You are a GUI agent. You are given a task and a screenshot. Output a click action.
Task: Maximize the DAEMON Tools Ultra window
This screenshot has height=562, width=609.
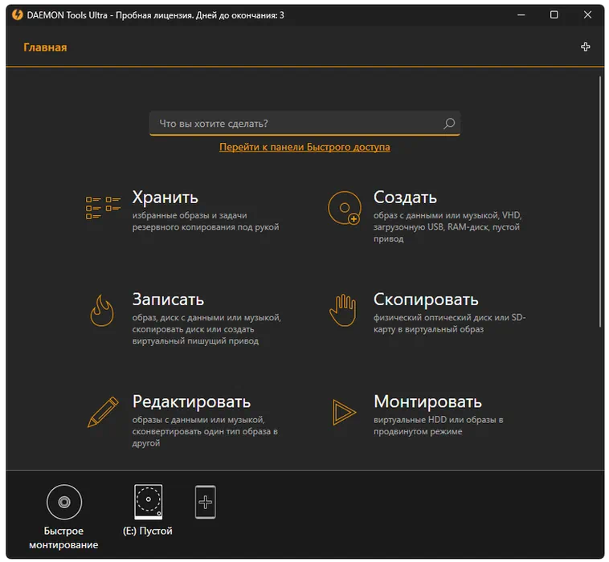point(554,15)
